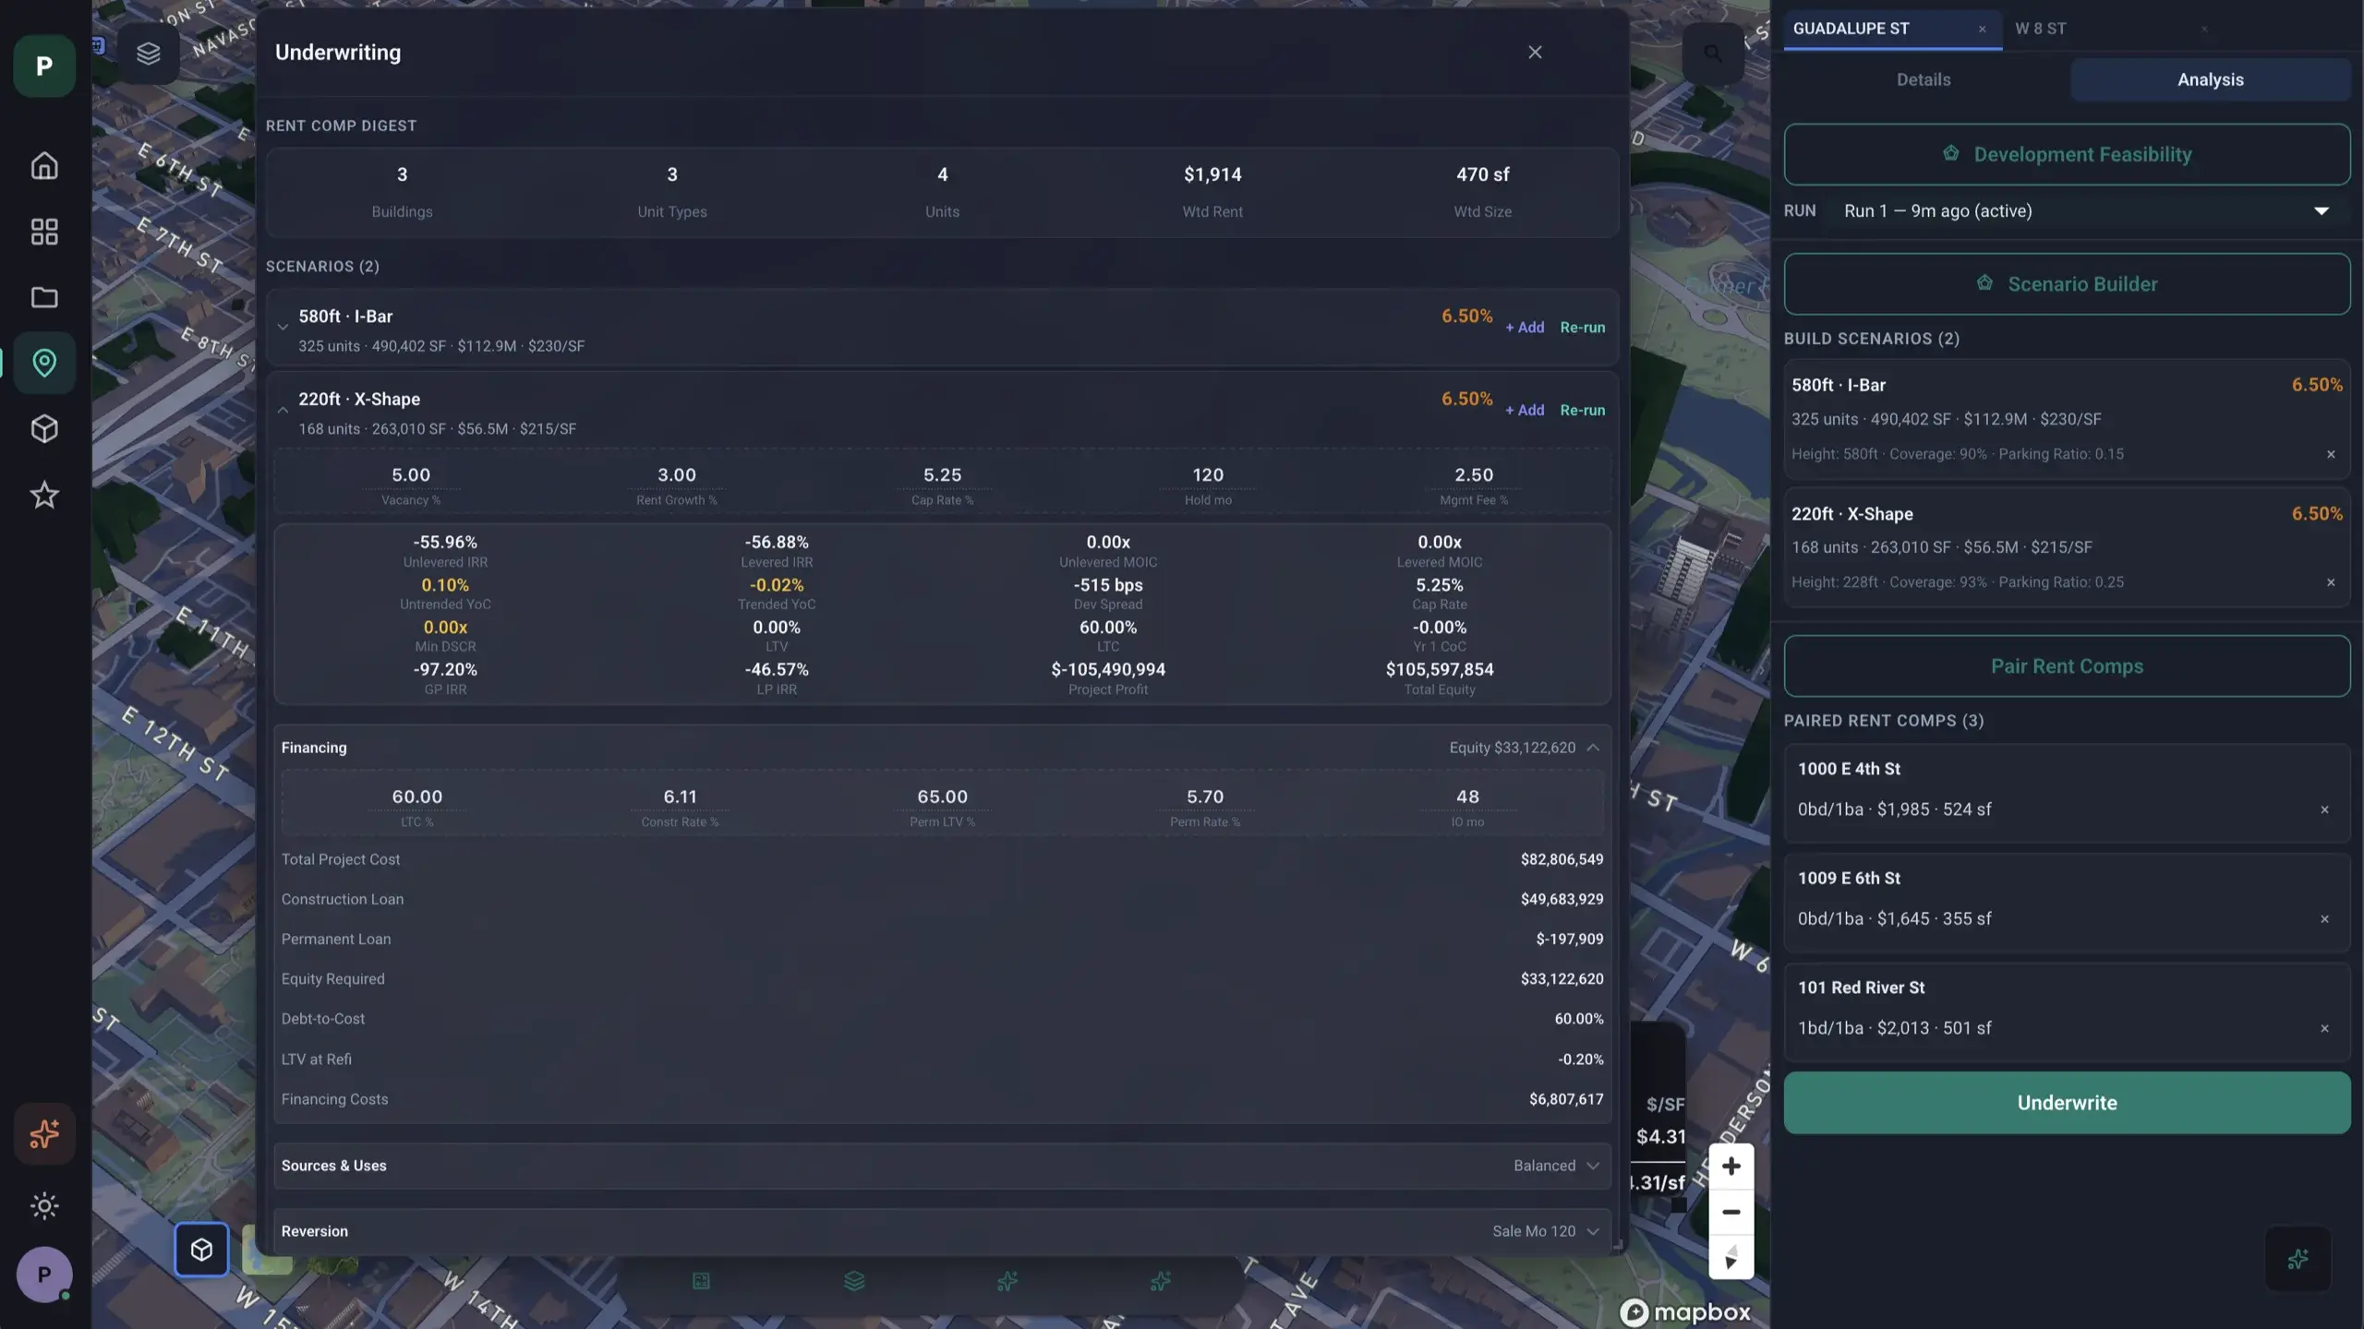2364x1329 pixels.
Task: Zoom in the map with plus button
Action: pyautogui.click(x=1731, y=1167)
